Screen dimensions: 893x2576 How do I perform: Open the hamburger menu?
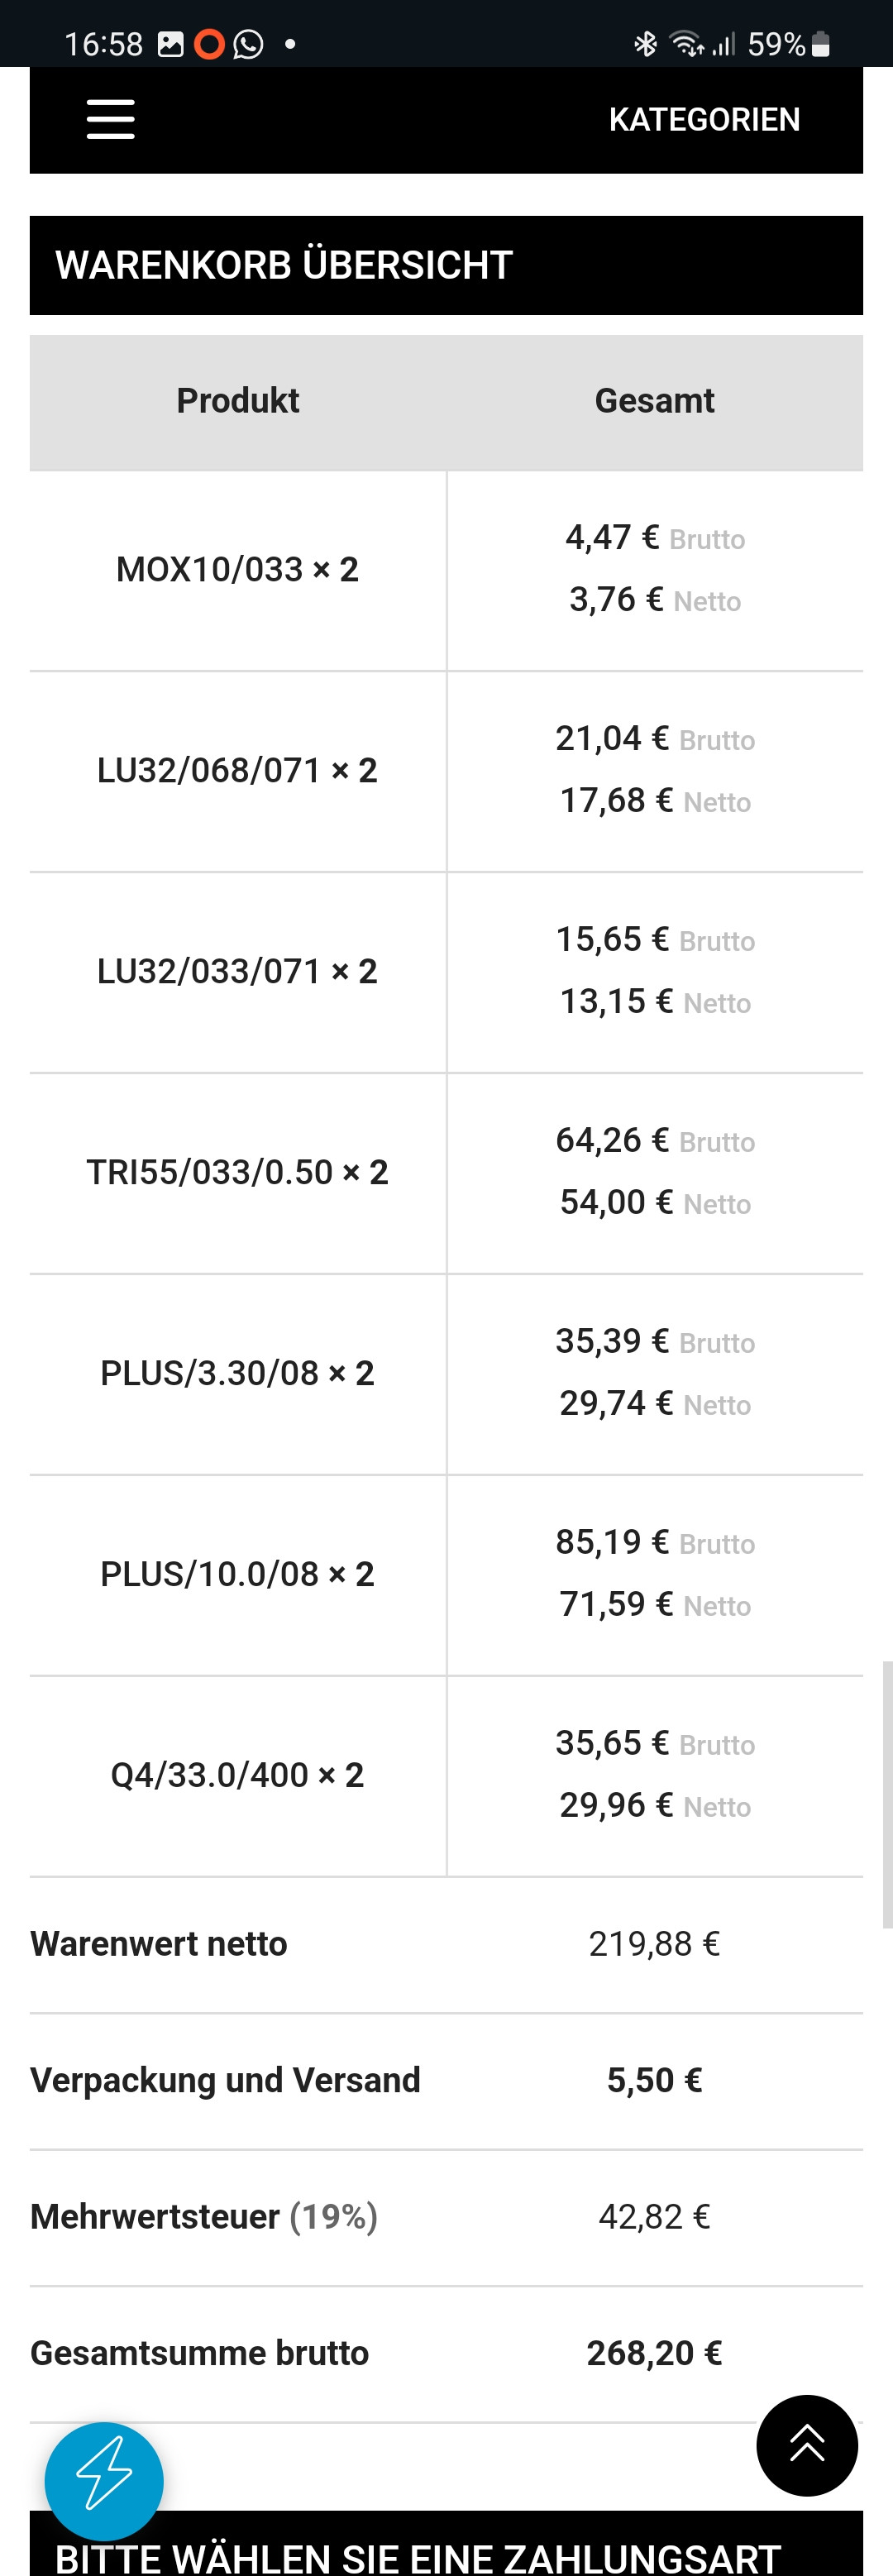110,119
